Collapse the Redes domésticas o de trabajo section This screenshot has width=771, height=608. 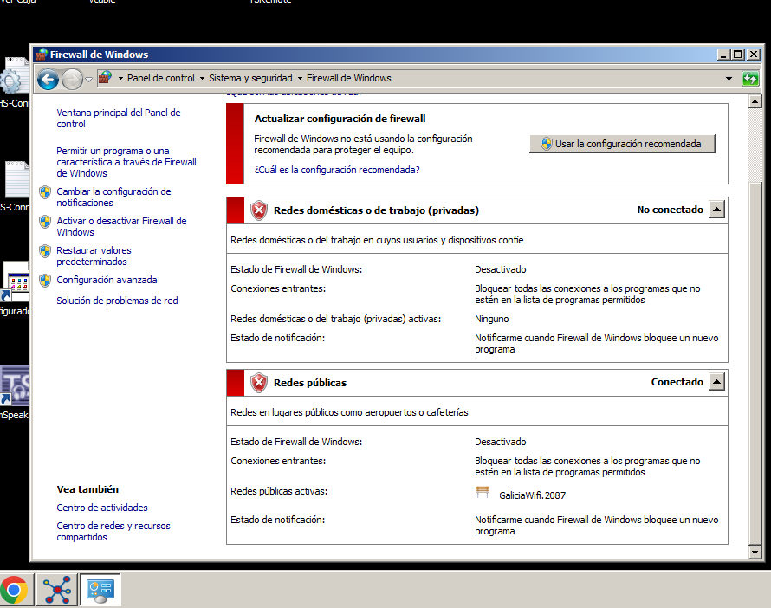(716, 210)
